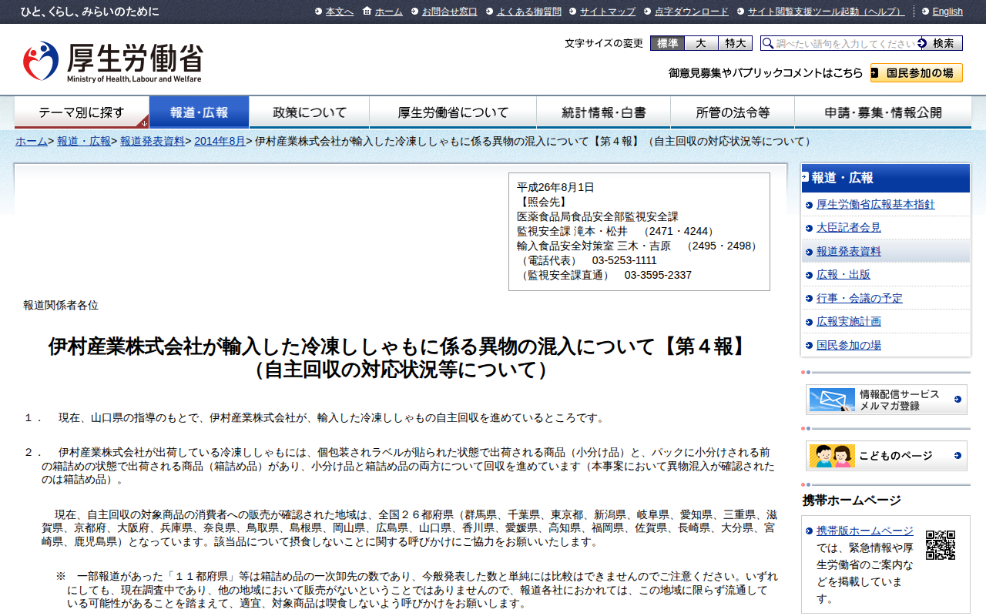Click the ひと、くらし、みらいのために slogan

(90, 12)
